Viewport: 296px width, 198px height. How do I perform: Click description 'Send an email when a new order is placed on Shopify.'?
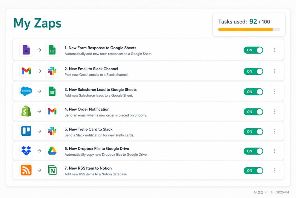tap(106, 115)
